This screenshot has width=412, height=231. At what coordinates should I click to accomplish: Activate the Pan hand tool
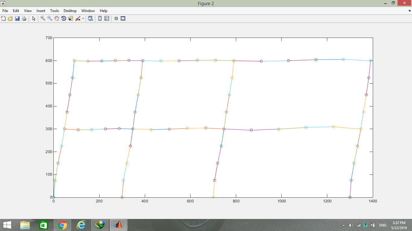pyautogui.click(x=57, y=18)
